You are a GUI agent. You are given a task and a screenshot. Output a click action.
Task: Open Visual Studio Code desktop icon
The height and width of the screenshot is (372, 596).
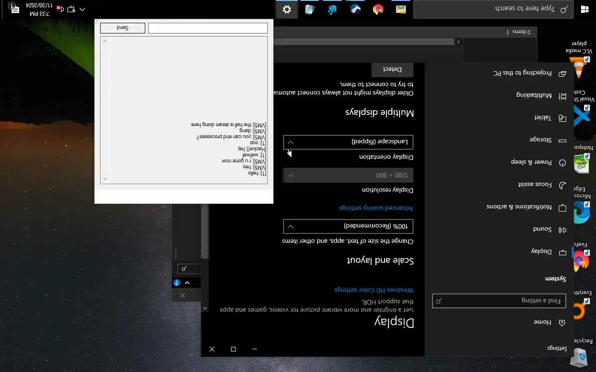582,109
